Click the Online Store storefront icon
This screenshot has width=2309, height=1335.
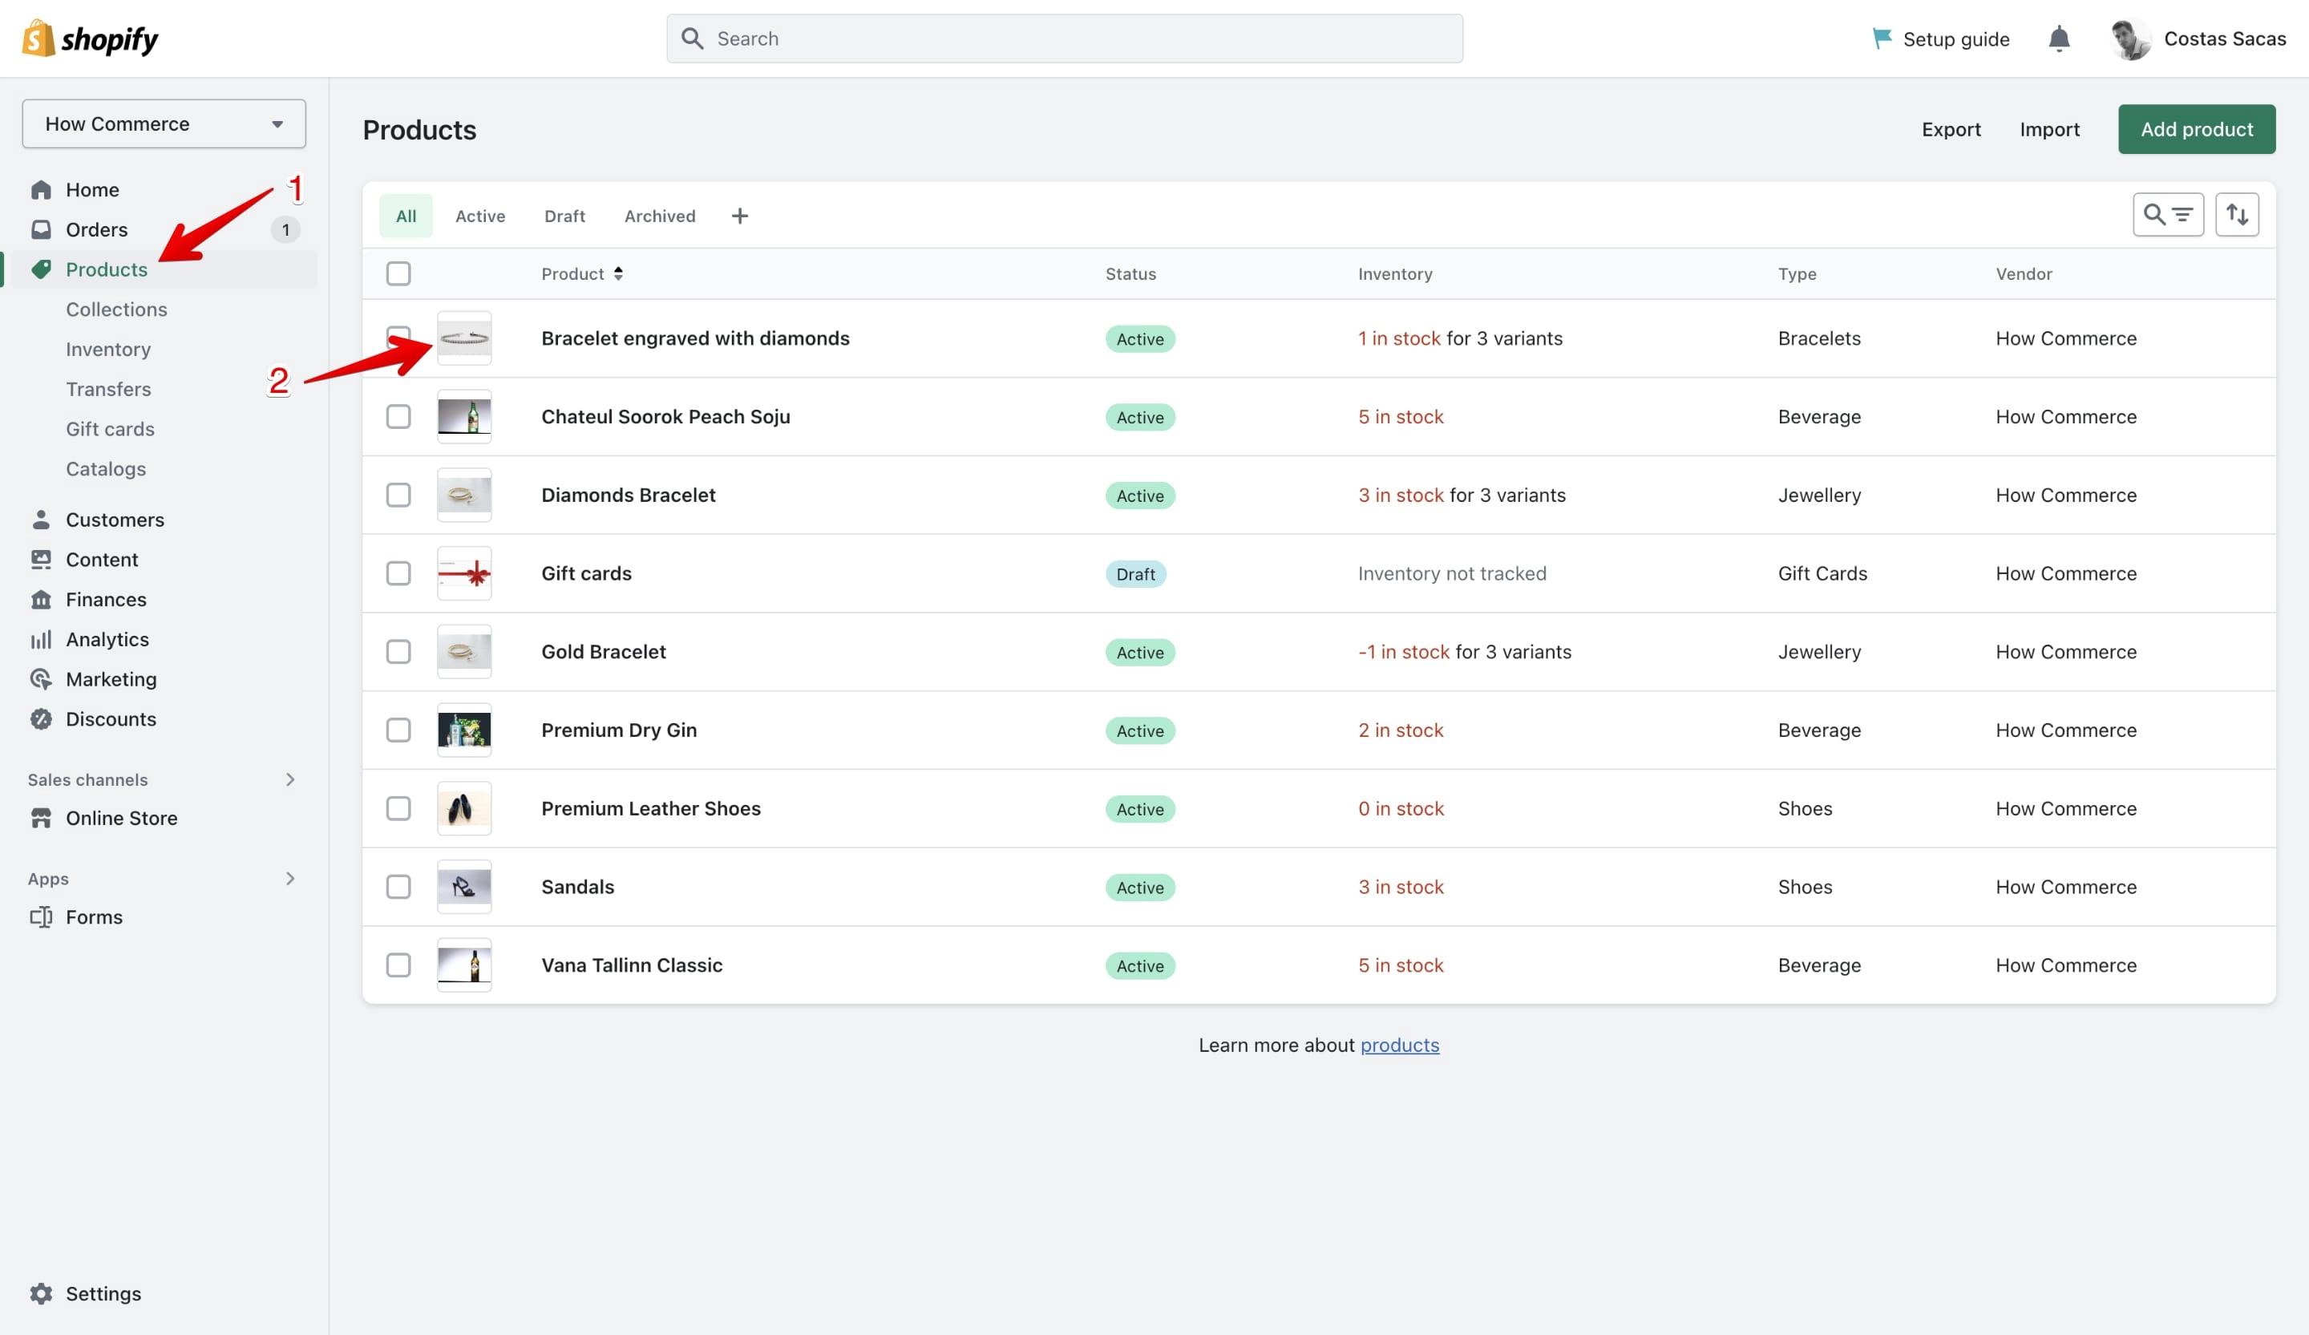pos(41,818)
